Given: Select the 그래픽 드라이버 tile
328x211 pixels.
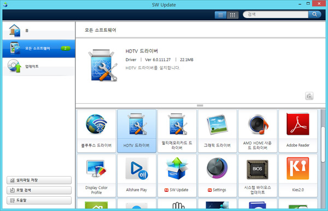Looking at the screenshot, I should pos(218,131).
